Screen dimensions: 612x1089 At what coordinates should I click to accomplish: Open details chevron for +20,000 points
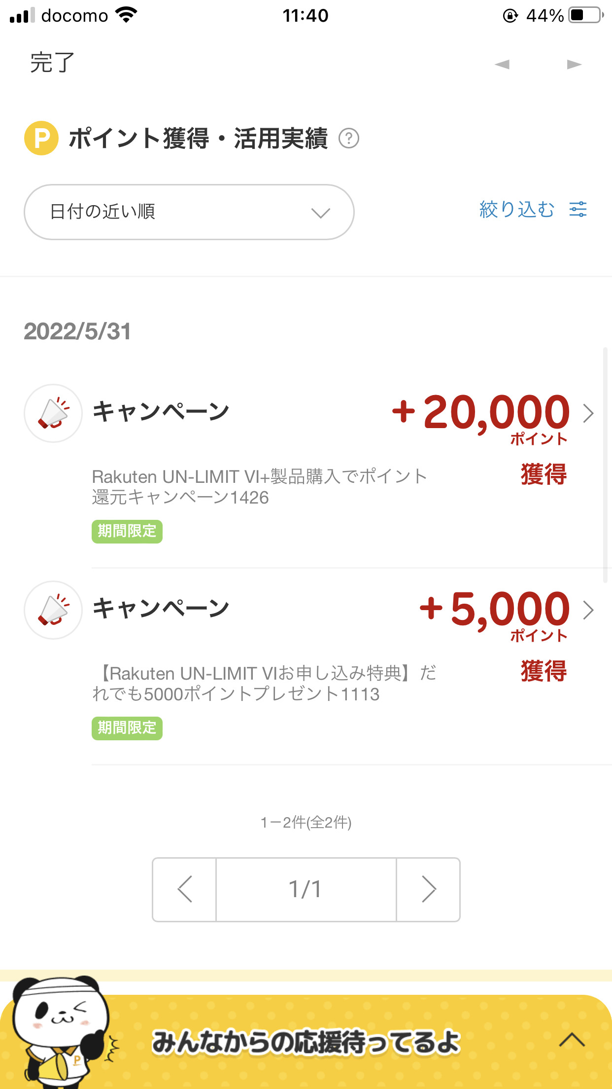tap(588, 413)
